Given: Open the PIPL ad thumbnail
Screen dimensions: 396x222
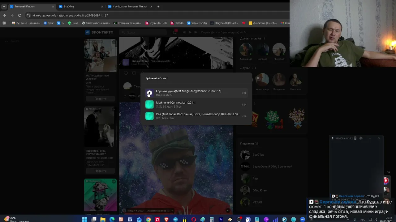Looking at the screenshot, I should [x=101, y=195].
